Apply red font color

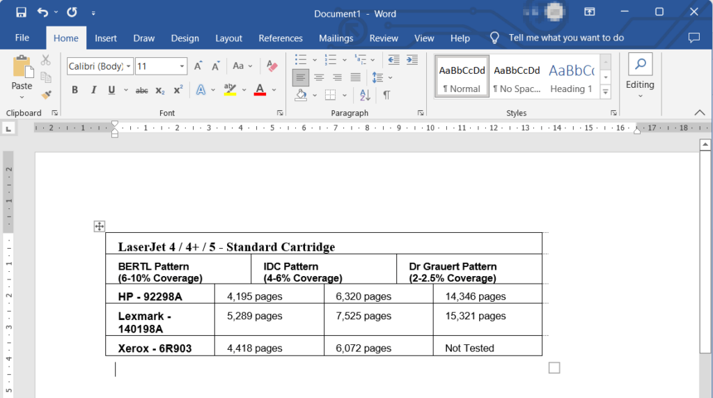[x=260, y=90]
